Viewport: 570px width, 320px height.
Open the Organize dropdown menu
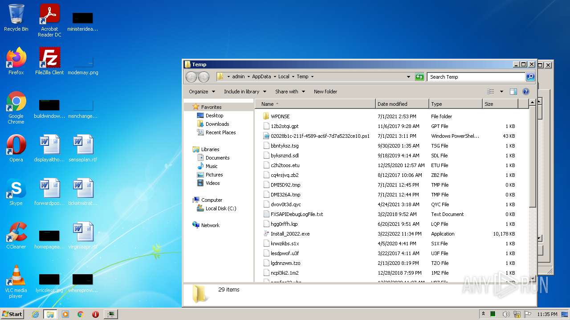click(202, 92)
